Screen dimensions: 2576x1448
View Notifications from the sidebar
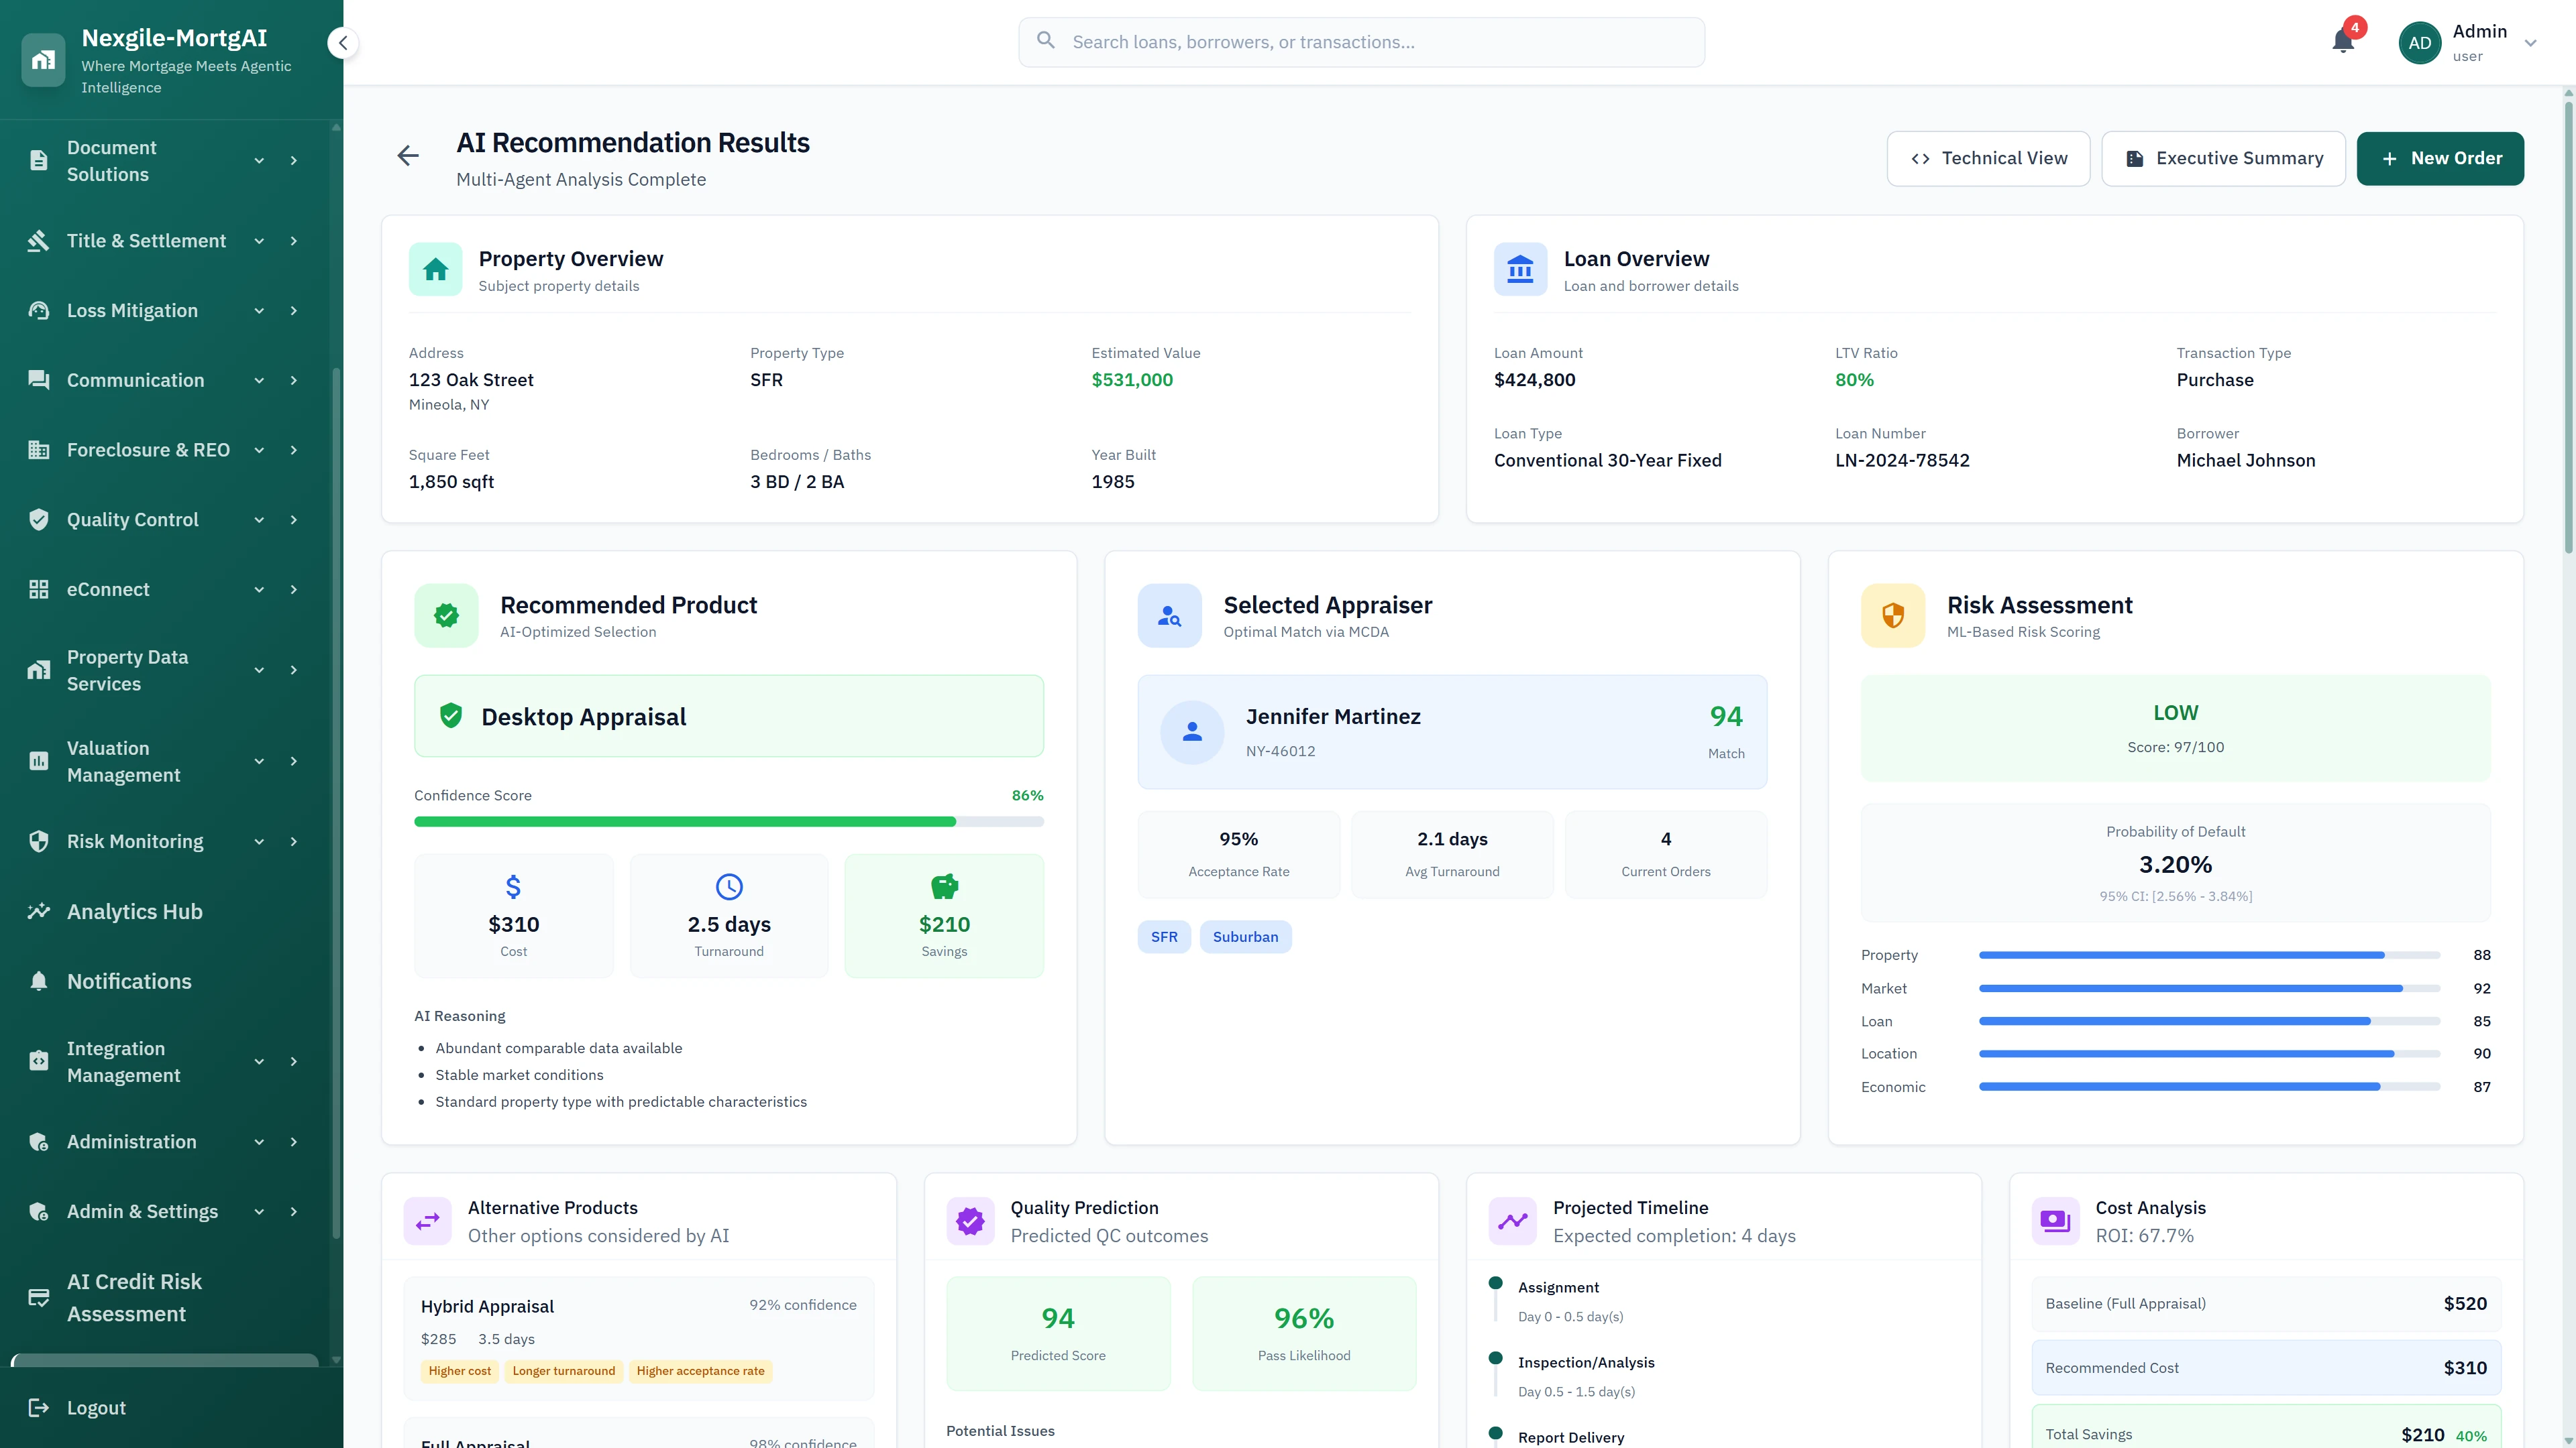(x=130, y=981)
